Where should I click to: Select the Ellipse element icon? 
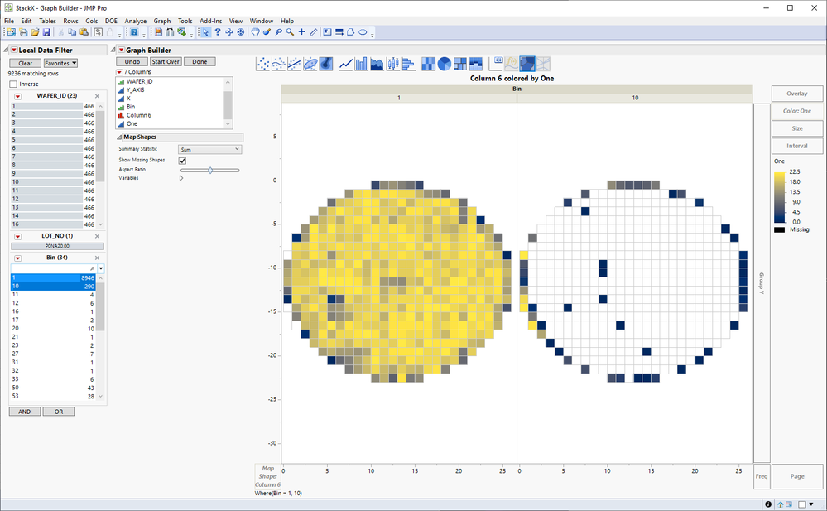(x=310, y=64)
